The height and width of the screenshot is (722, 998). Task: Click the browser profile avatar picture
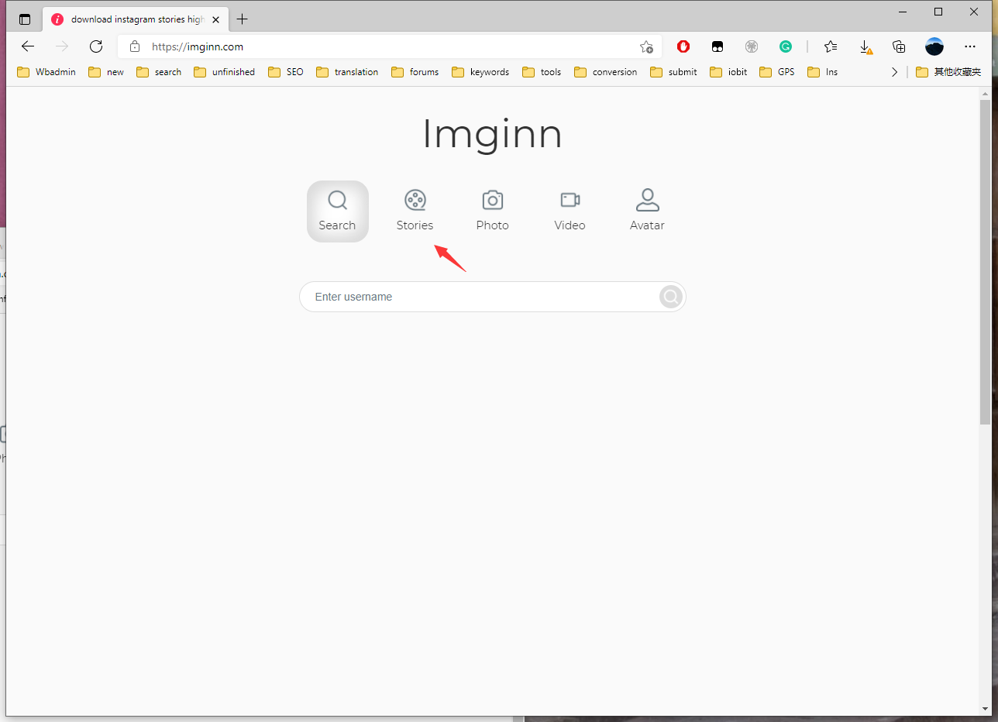(934, 46)
